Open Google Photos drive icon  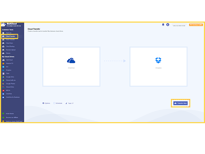pyautogui.click(x=3, y=84)
